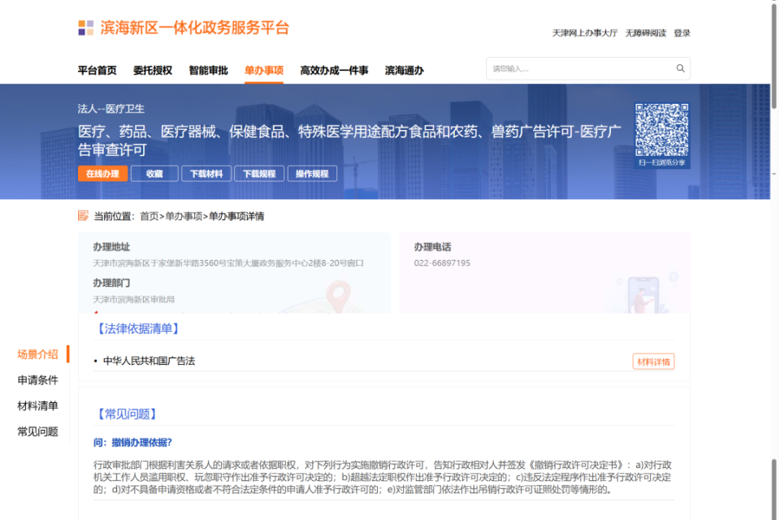The width and height of the screenshot is (780, 520).
Task: Open 天津网上办事大厅 link
Action: pos(584,33)
